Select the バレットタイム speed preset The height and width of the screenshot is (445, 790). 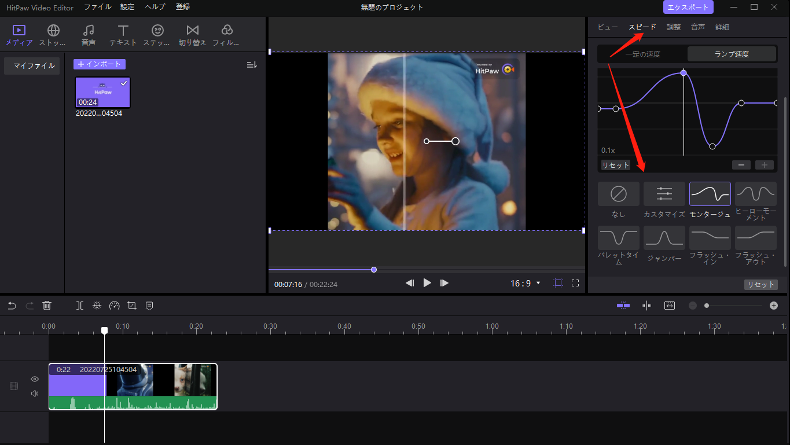coord(618,238)
